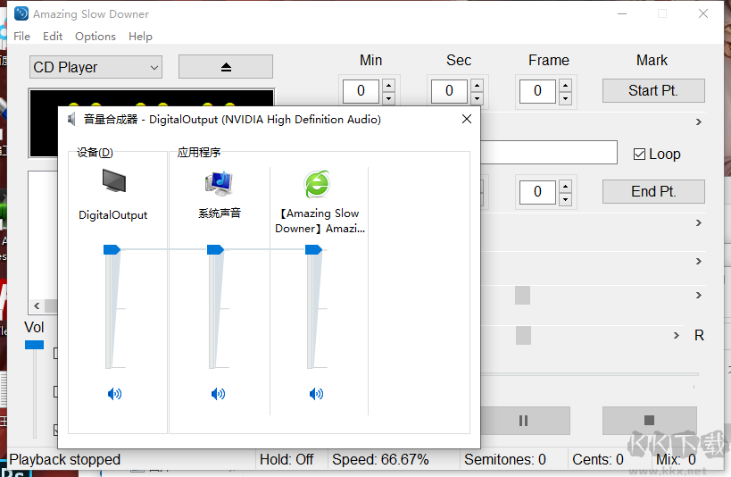This screenshot has height=477, width=731.
Task: Click DigitalOutput device monitor icon
Action: pos(114,181)
